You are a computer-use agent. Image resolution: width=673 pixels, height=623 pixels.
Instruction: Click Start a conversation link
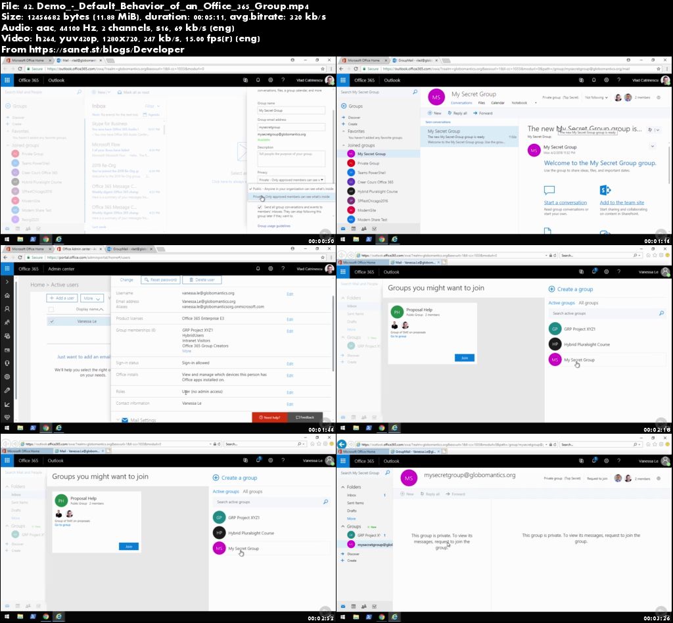(565, 202)
